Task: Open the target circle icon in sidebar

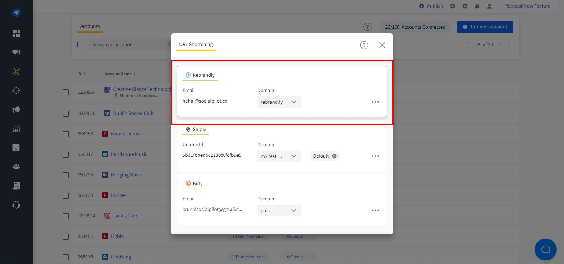Action: tap(16, 91)
